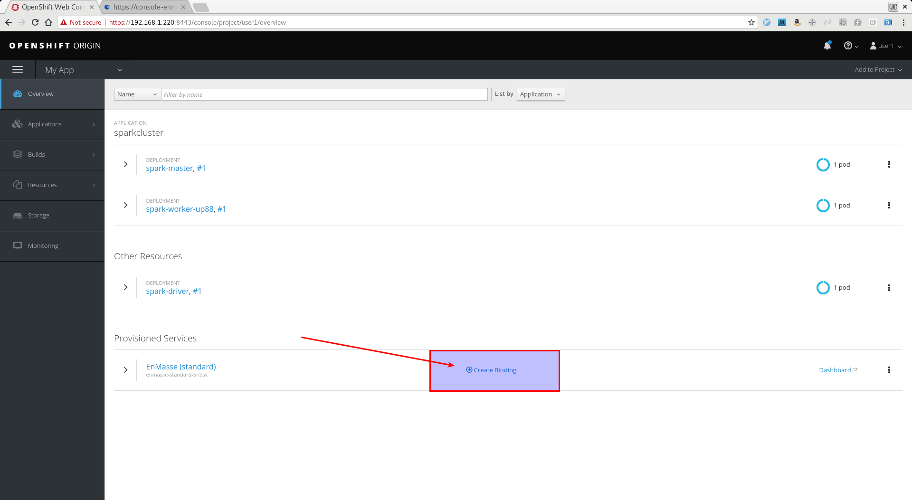This screenshot has width=912, height=500.
Task: Click the browser forward arrow
Action: pyautogui.click(x=22, y=22)
